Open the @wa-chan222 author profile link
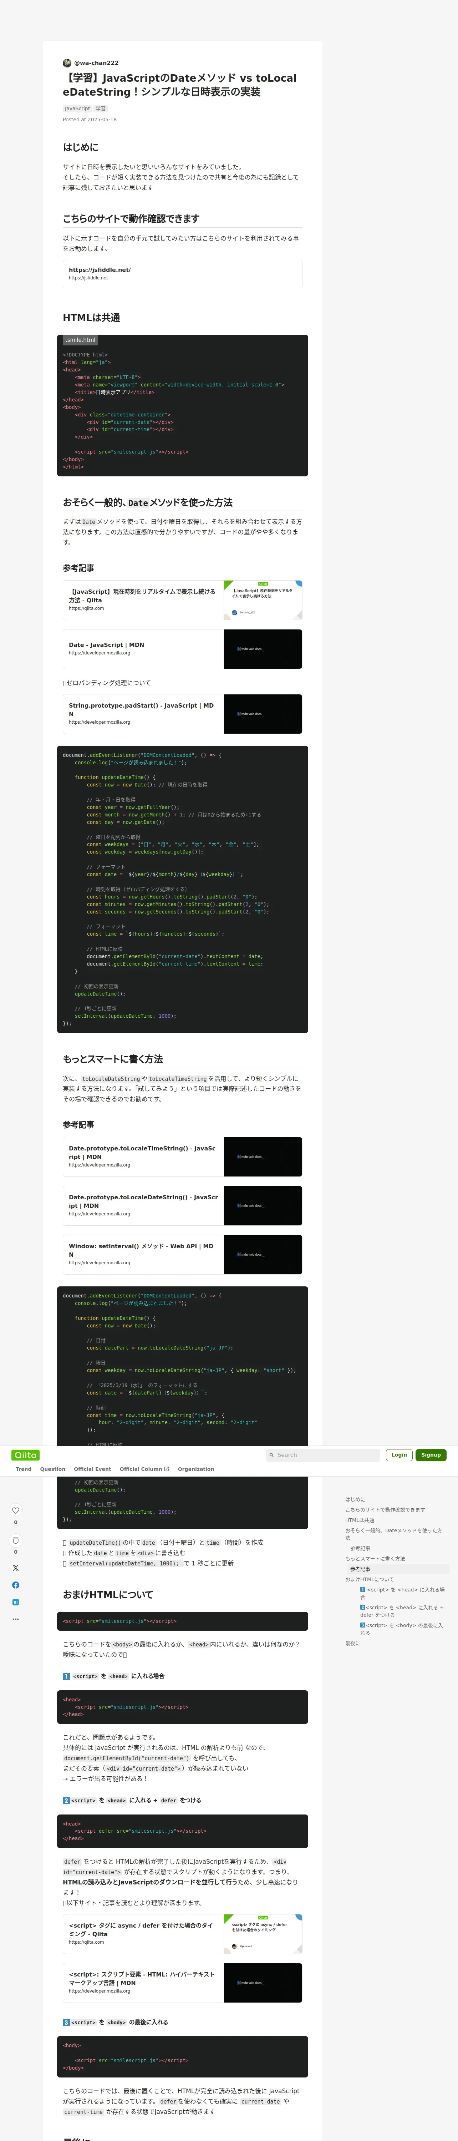This screenshot has width=458, height=2141. click(96, 62)
